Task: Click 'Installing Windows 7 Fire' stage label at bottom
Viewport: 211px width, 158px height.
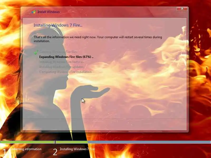Action: (77, 149)
